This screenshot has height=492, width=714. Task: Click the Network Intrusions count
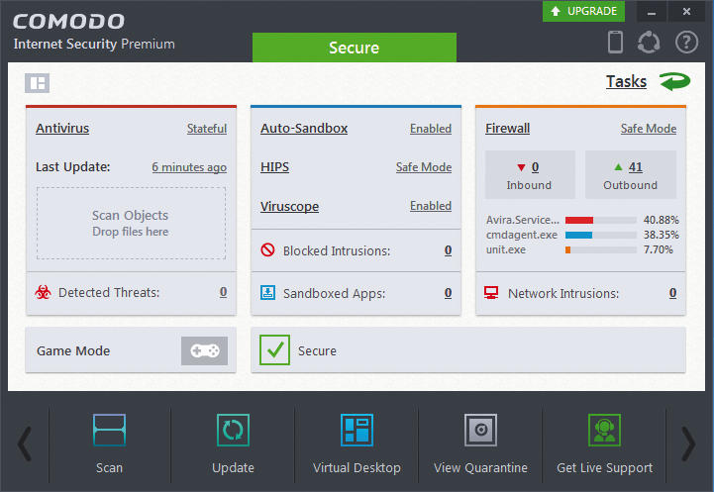[x=672, y=293]
